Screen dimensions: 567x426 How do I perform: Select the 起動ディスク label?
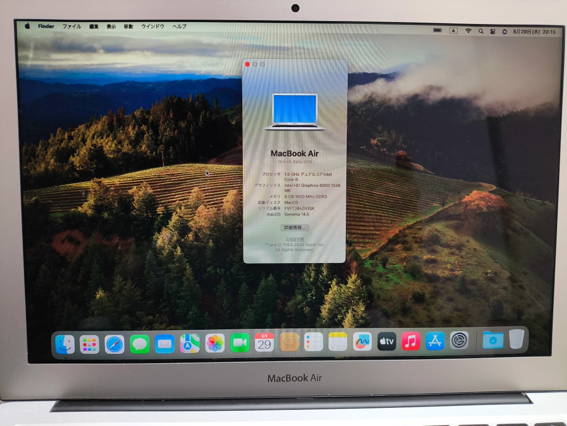pyautogui.click(x=269, y=202)
